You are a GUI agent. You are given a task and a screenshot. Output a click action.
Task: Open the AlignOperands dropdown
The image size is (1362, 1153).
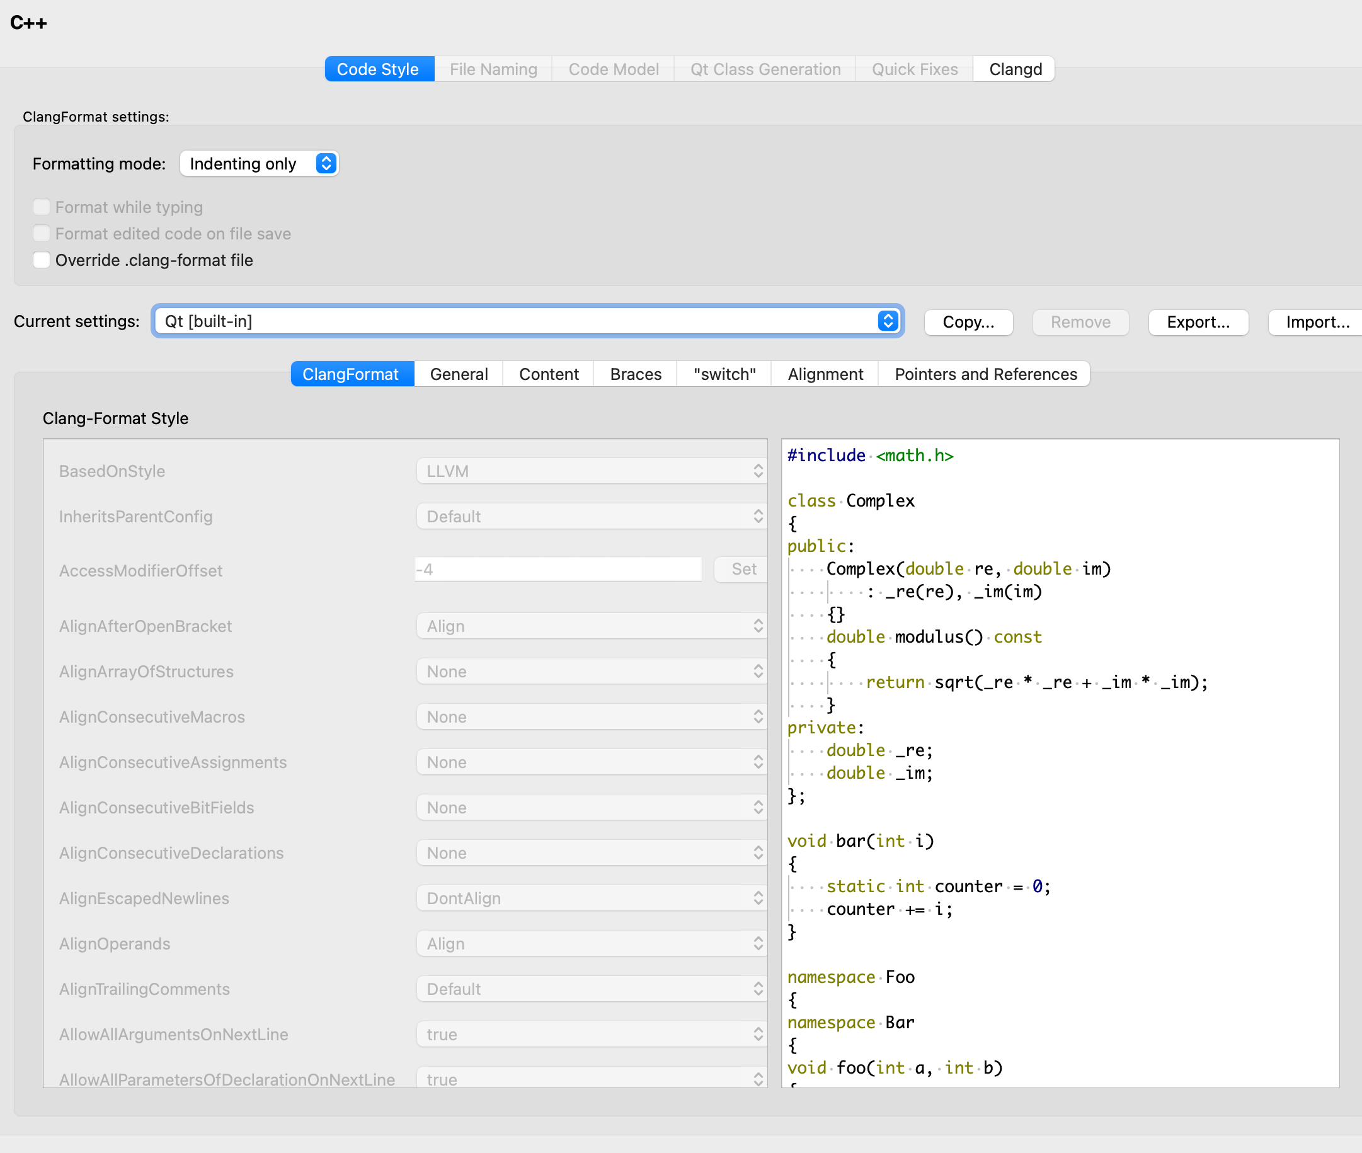pyautogui.click(x=592, y=944)
